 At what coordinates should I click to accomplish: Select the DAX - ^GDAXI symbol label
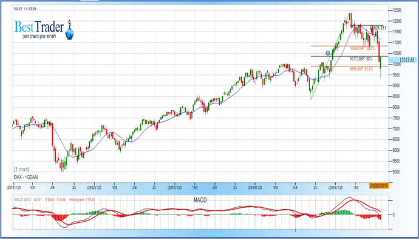coord(29,177)
